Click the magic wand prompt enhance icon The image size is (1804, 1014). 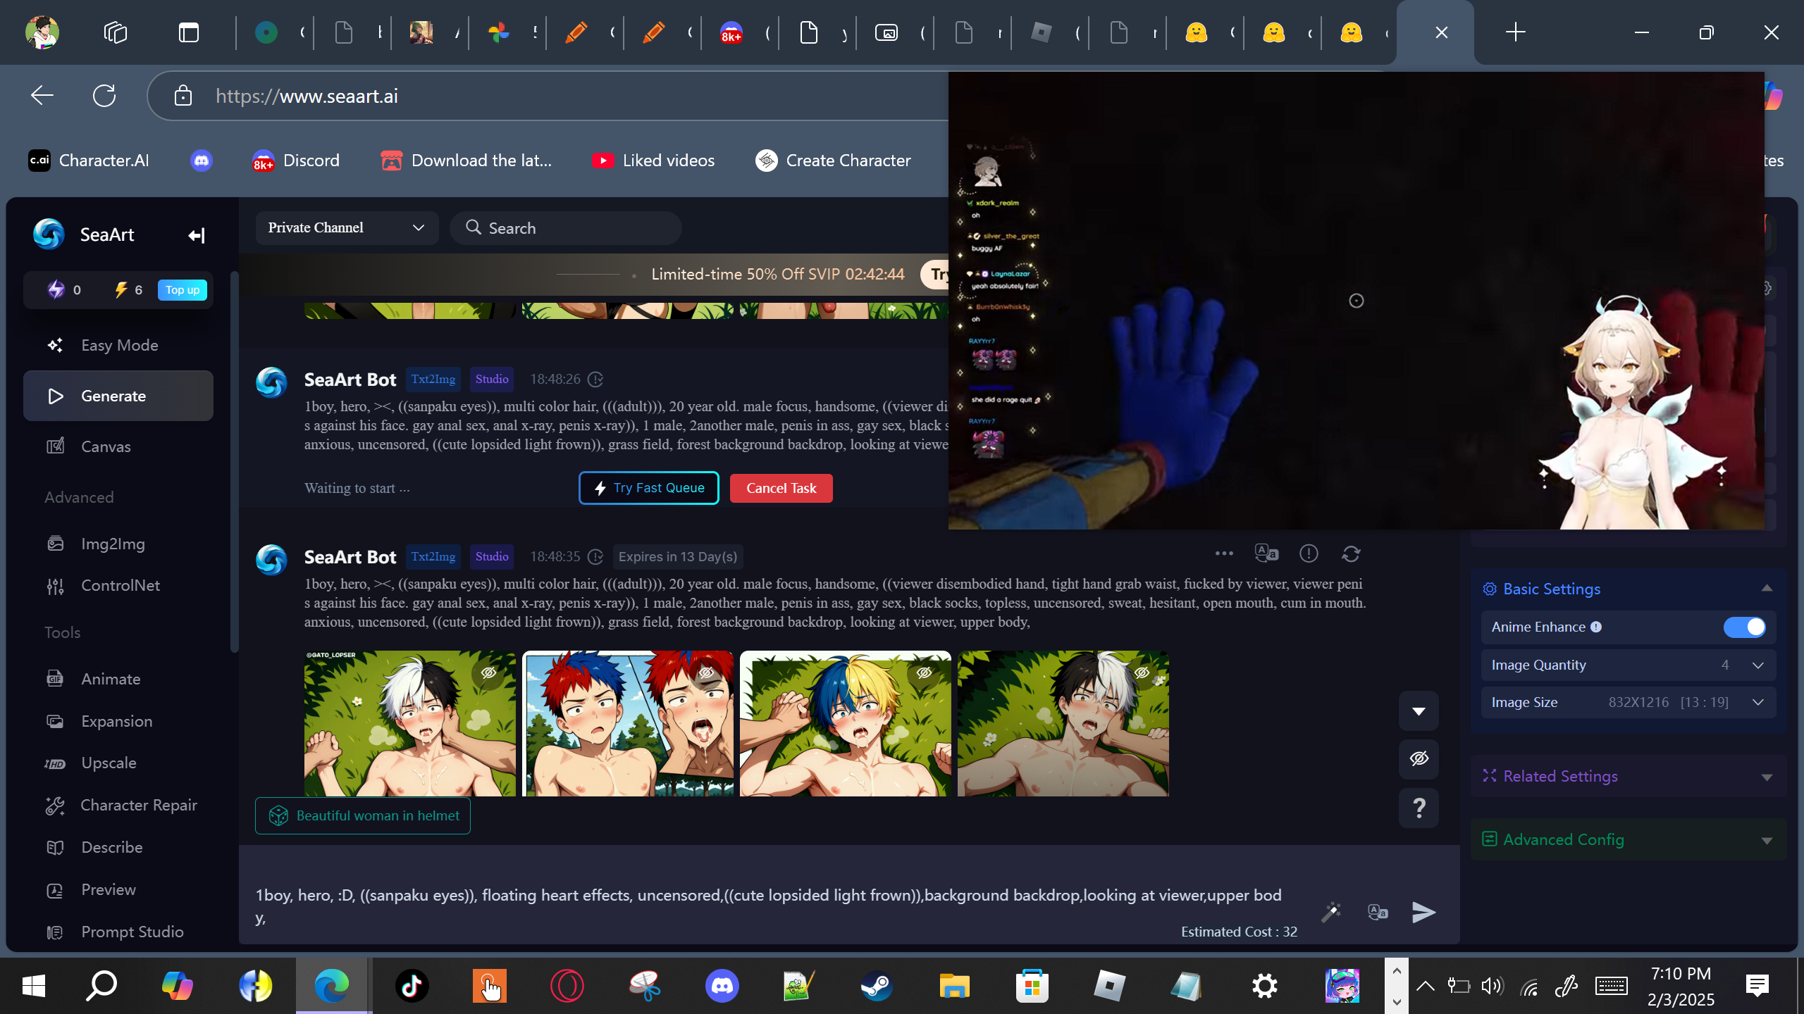pos(1331,912)
